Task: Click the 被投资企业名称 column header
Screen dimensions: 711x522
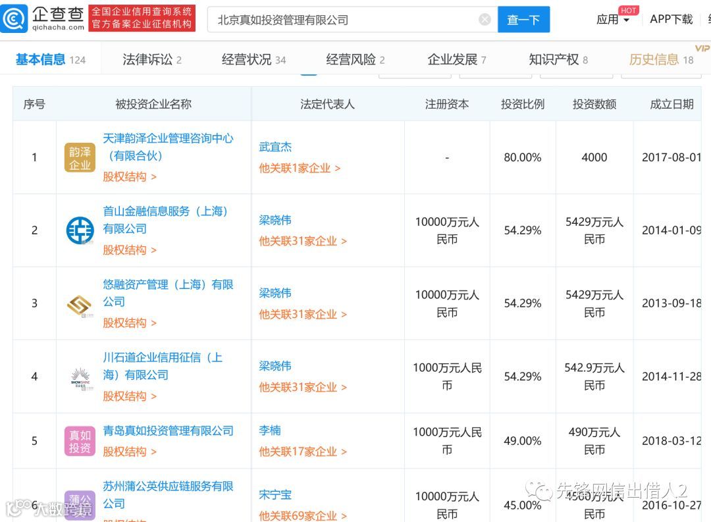Action: coord(153,104)
